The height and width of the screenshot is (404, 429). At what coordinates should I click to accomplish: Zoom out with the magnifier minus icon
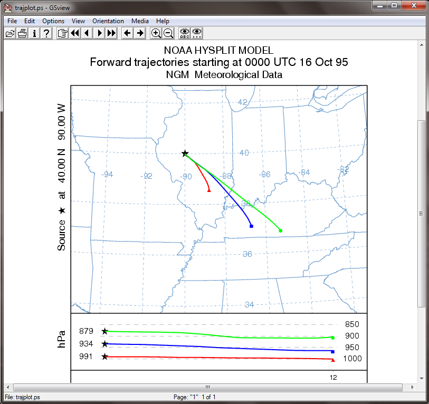168,33
